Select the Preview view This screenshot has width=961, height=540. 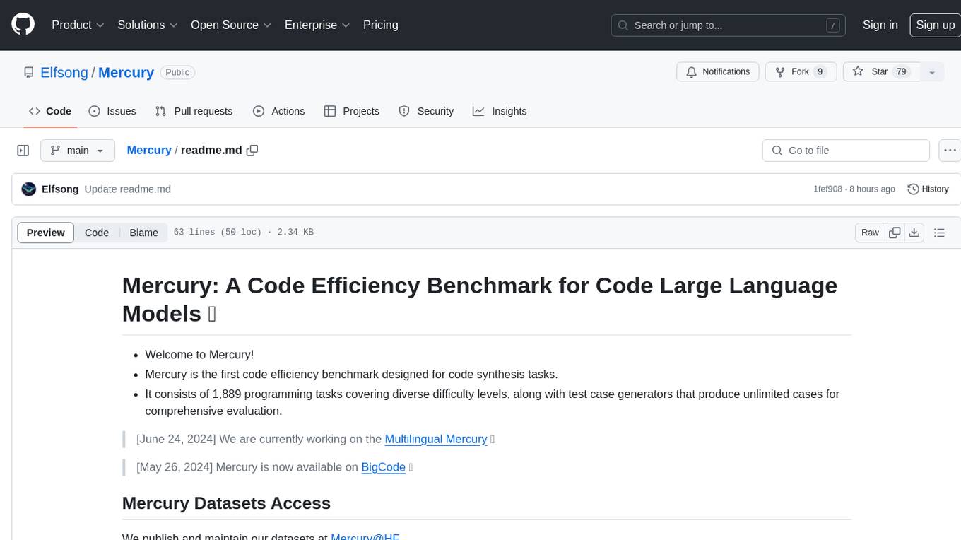(46, 233)
